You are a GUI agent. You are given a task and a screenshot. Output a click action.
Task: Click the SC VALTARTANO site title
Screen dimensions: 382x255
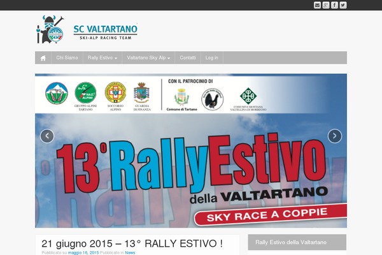(105, 29)
